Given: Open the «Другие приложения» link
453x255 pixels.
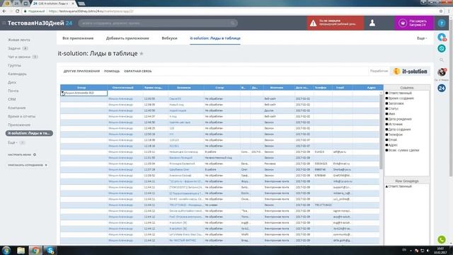Looking at the screenshot, I should pyautogui.click(x=81, y=71).
